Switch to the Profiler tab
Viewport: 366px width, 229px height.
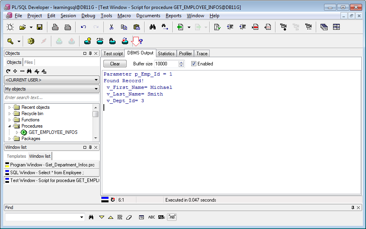[185, 54]
